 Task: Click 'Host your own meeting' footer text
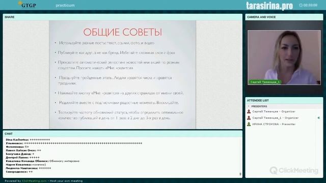[66, 181]
